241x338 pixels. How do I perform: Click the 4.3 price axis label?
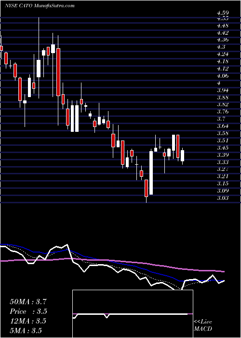pos(221,47)
